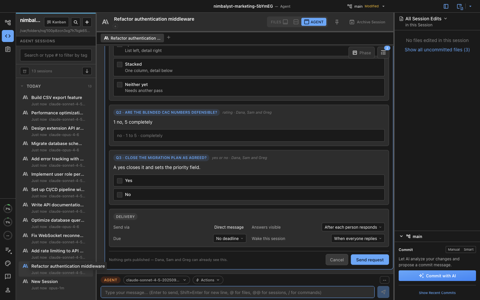The image size is (480, 300).
Task: Tick the Yes checkbox for Q3
Action: tap(120, 181)
